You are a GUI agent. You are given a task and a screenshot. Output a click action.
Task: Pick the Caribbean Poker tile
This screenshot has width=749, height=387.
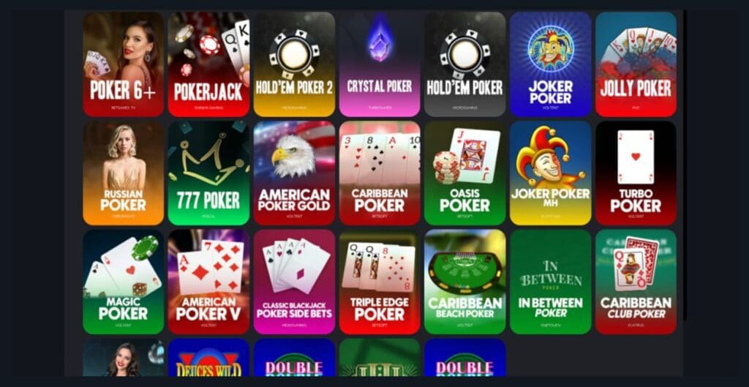pos(380,173)
